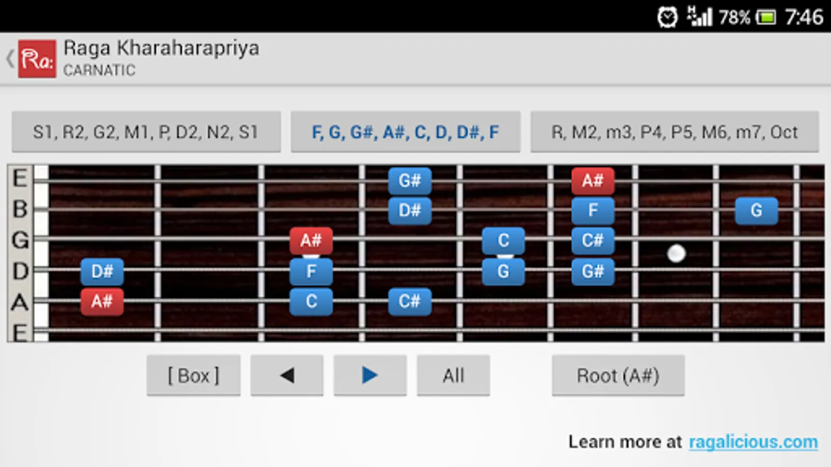831x467 pixels.
Task: Show the R, M2, m3, P4 interval notation
Action: [x=675, y=132]
